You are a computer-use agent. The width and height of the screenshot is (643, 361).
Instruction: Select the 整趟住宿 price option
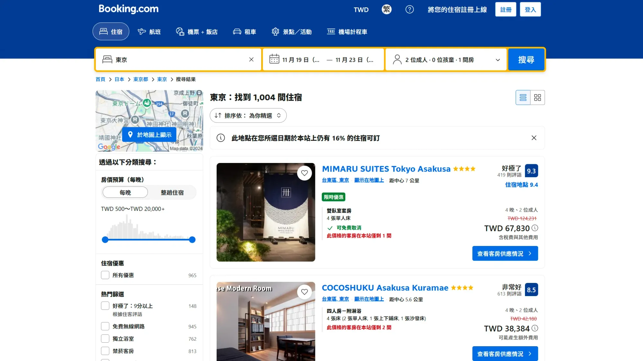coord(172,192)
